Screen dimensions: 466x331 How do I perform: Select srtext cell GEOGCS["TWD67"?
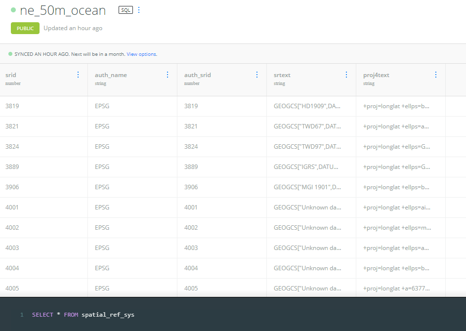point(311,126)
